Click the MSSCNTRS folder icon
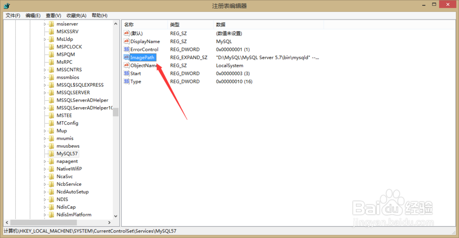The height and width of the screenshot is (238, 459). (x=51, y=70)
